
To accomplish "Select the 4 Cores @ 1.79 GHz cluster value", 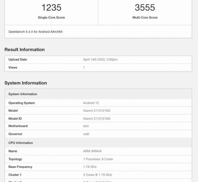I will (x=97, y=175).
